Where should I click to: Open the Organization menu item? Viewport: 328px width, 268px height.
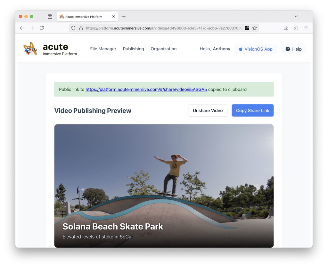164,49
